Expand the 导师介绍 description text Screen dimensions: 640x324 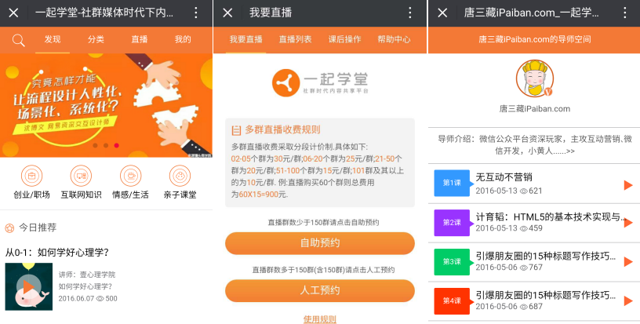point(535,145)
